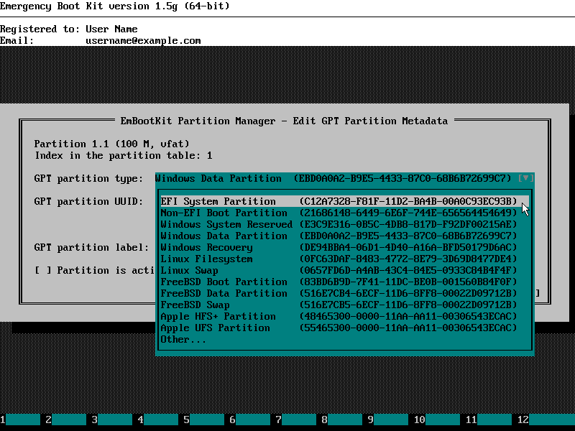
Task: Click Index in the partition table text
Action: 124,155
